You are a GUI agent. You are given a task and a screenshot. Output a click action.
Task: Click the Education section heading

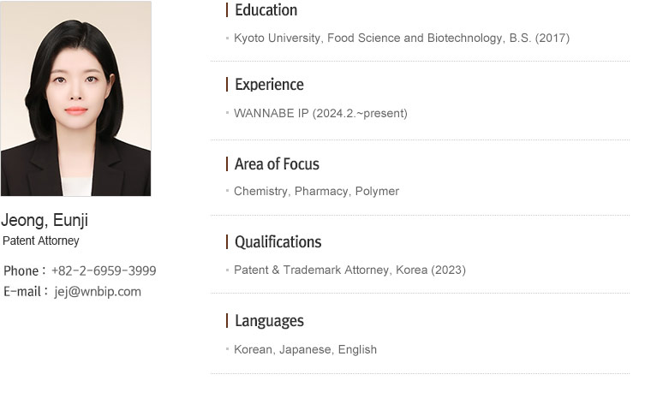266,10
